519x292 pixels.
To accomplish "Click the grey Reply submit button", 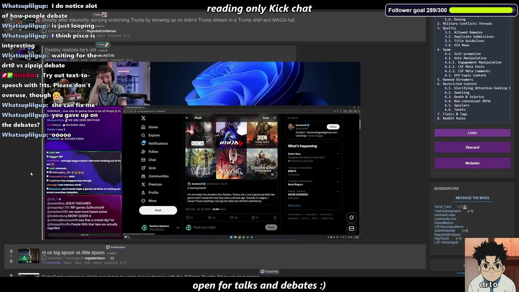I will pyautogui.click(x=271, y=228).
